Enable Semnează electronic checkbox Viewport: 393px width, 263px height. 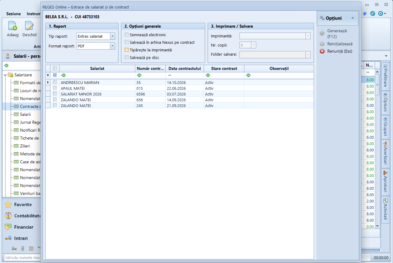127,35
